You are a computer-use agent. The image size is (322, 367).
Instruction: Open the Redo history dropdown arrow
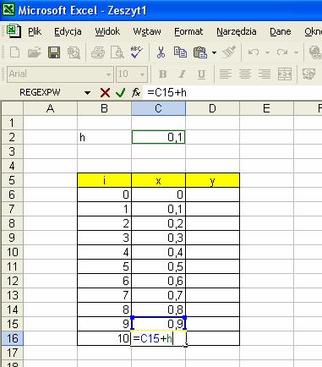click(296, 52)
